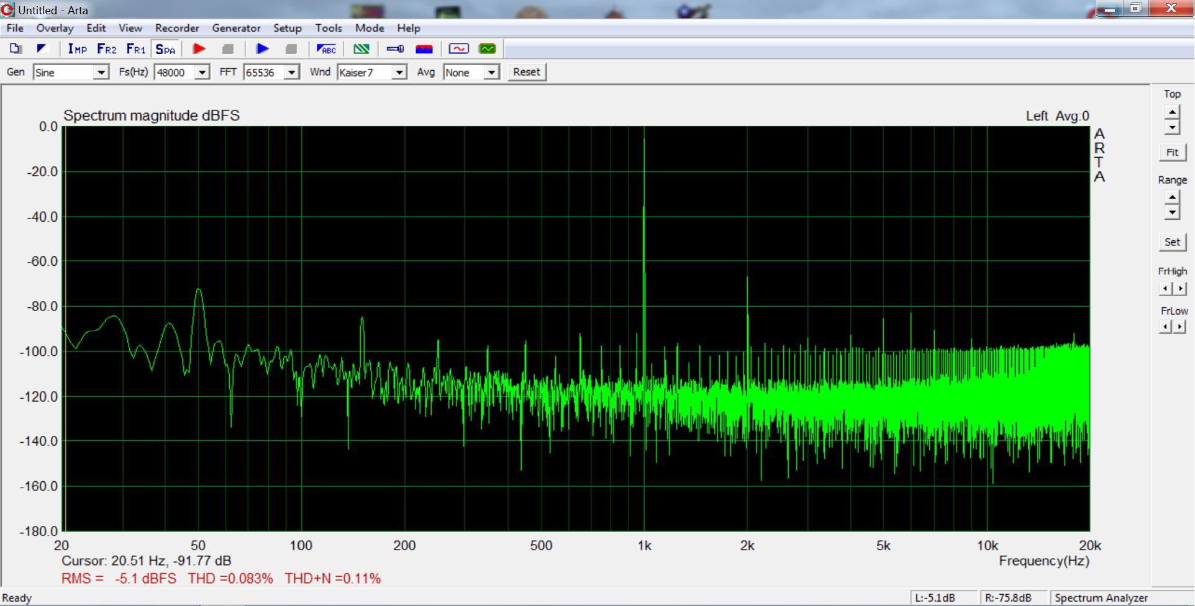
Task: Open the File menu
Action: click(x=15, y=28)
